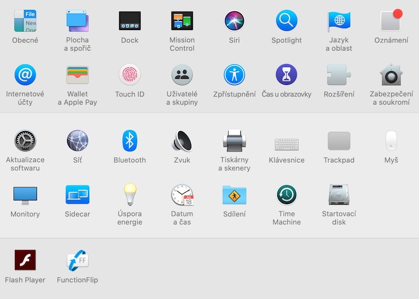This screenshot has height=299, width=419.
Task: Open Plocha a spořič preferences
Action: 78,21
